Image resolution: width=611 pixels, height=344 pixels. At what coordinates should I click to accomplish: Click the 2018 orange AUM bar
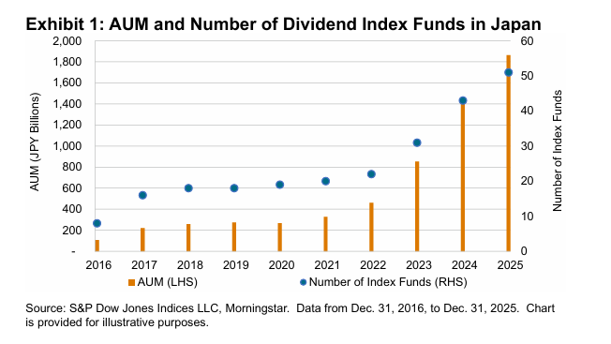[188, 238]
